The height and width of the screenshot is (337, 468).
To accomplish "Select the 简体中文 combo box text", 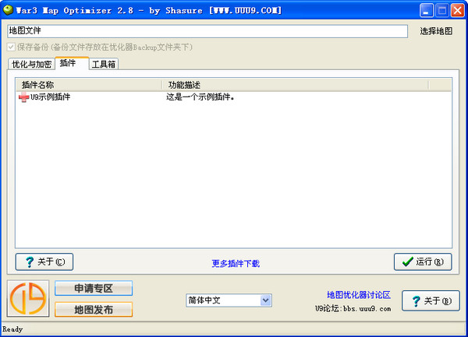I will point(204,300).
